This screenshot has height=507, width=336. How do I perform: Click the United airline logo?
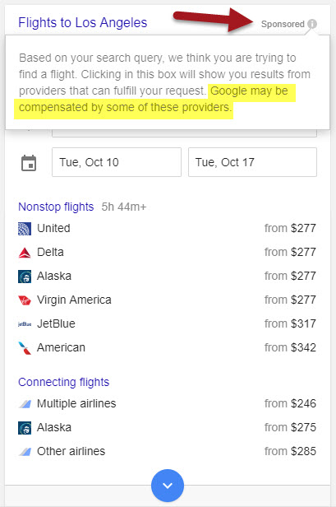tap(25, 229)
